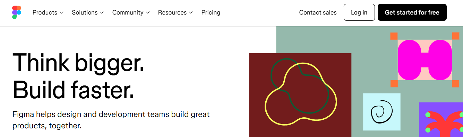Open the Solutions dropdown
The height and width of the screenshot is (137, 463).
(88, 12)
